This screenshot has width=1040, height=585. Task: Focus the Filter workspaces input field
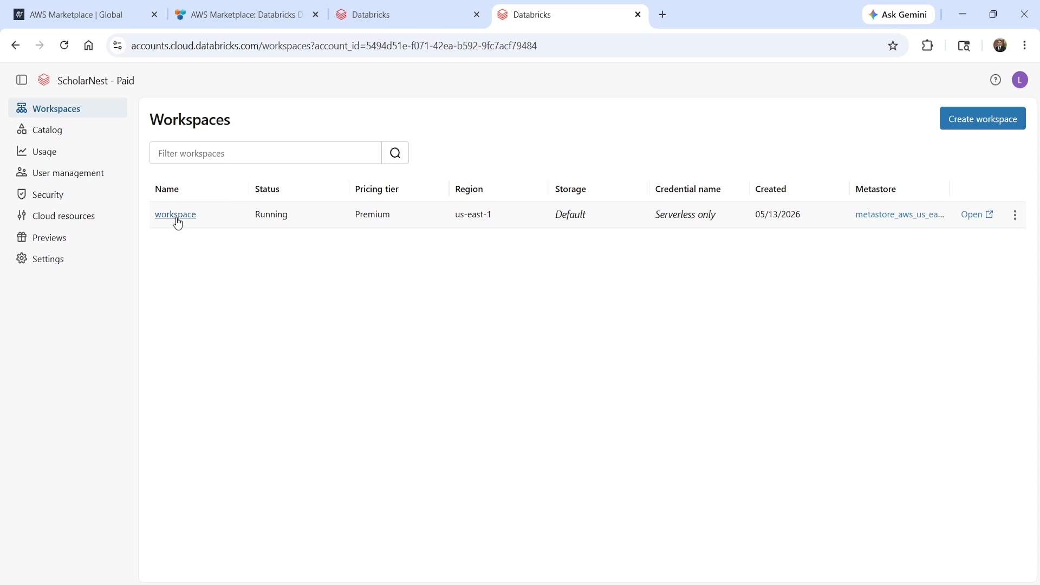coord(265,153)
